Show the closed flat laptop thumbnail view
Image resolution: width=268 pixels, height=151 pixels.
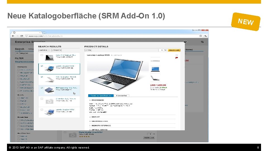155,61
